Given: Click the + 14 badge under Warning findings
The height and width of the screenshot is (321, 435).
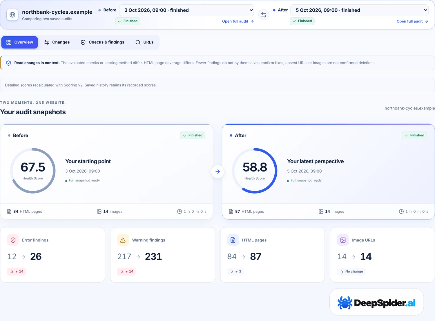Looking at the screenshot, I should [126, 272].
